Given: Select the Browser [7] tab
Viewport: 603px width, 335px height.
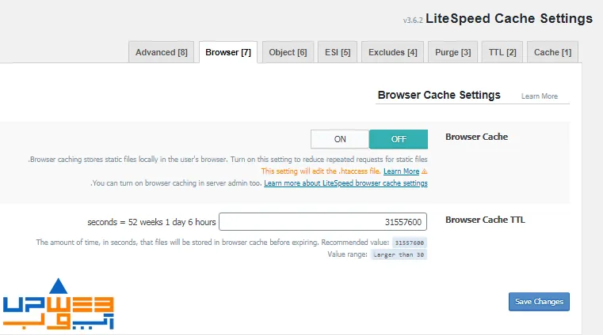Looking at the screenshot, I should tap(228, 52).
